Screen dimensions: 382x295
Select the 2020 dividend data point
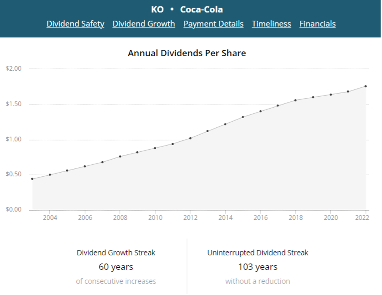click(x=331, y=95)
